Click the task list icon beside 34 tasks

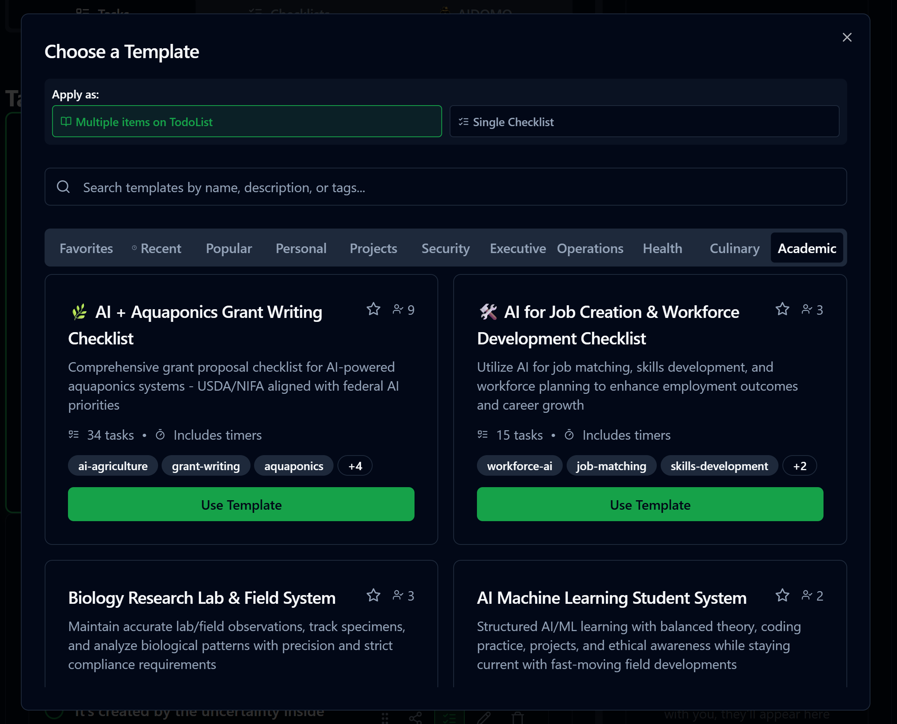click(x=74, y=435)
